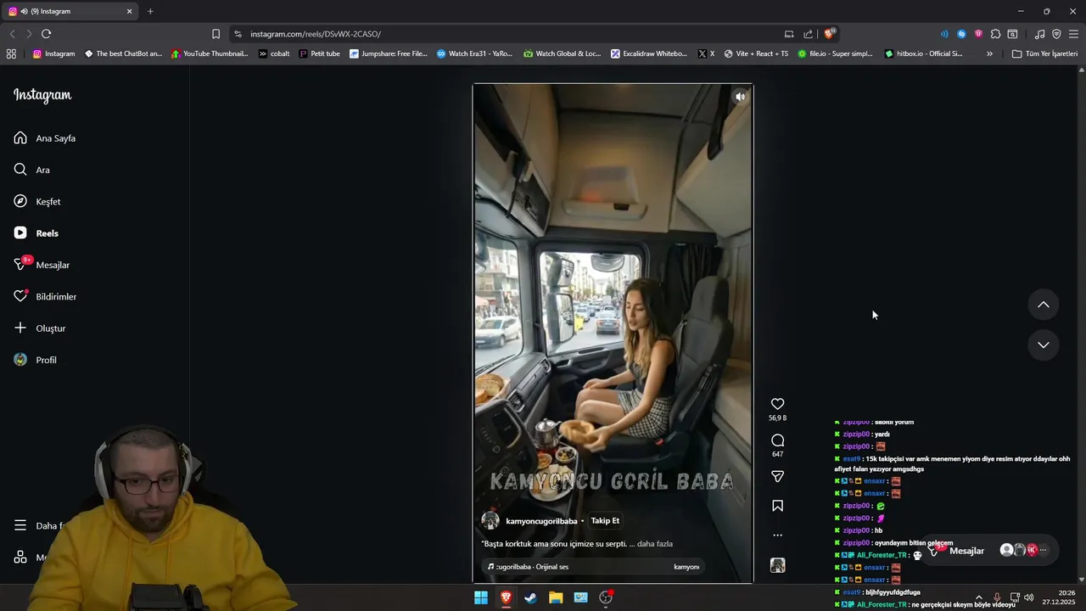This screenshot has width=1086, height=611.
Task: Click the address bar URL
Action: point(316,34)
